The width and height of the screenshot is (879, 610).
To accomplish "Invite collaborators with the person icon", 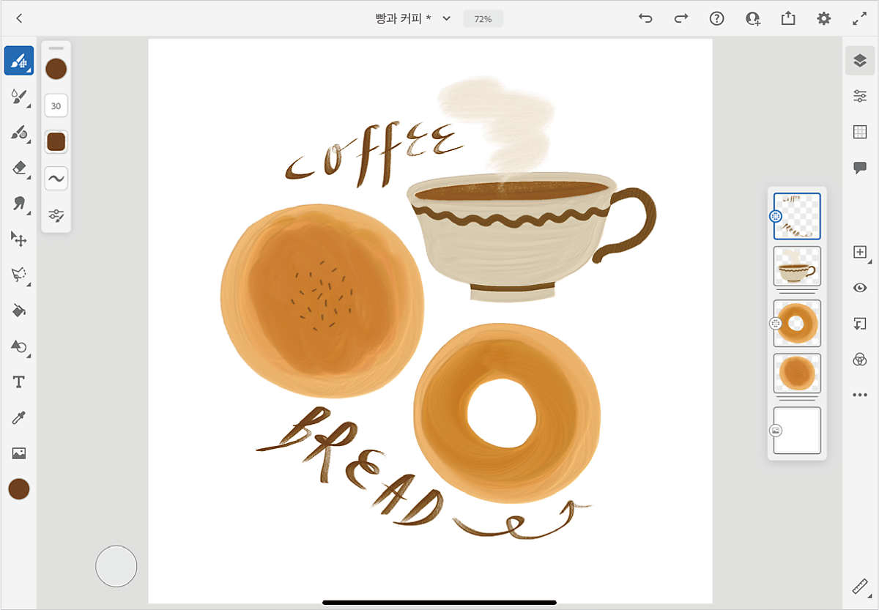I will 752,19.
